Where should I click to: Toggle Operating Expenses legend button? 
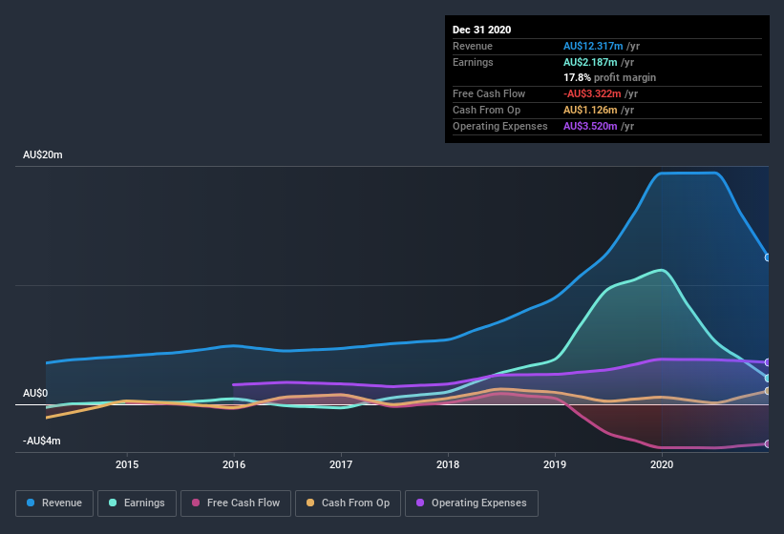[471, 503]
